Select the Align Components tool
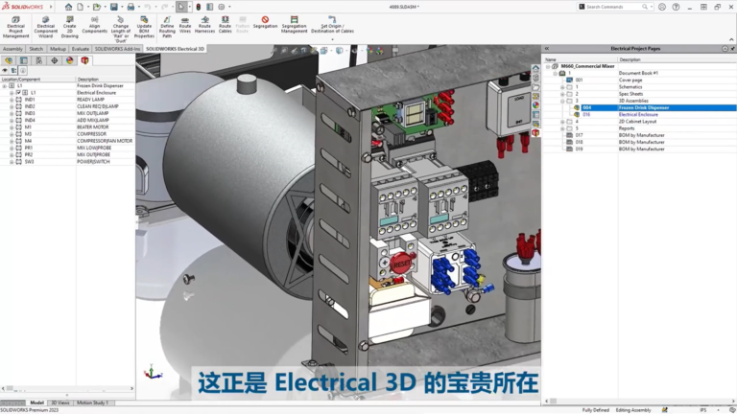 point(94,25)
